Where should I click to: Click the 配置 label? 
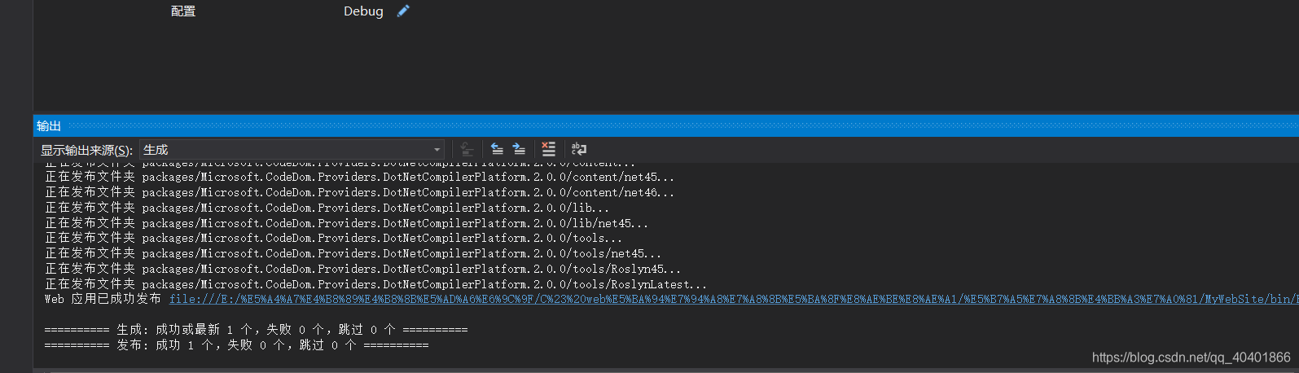(183, 11)
